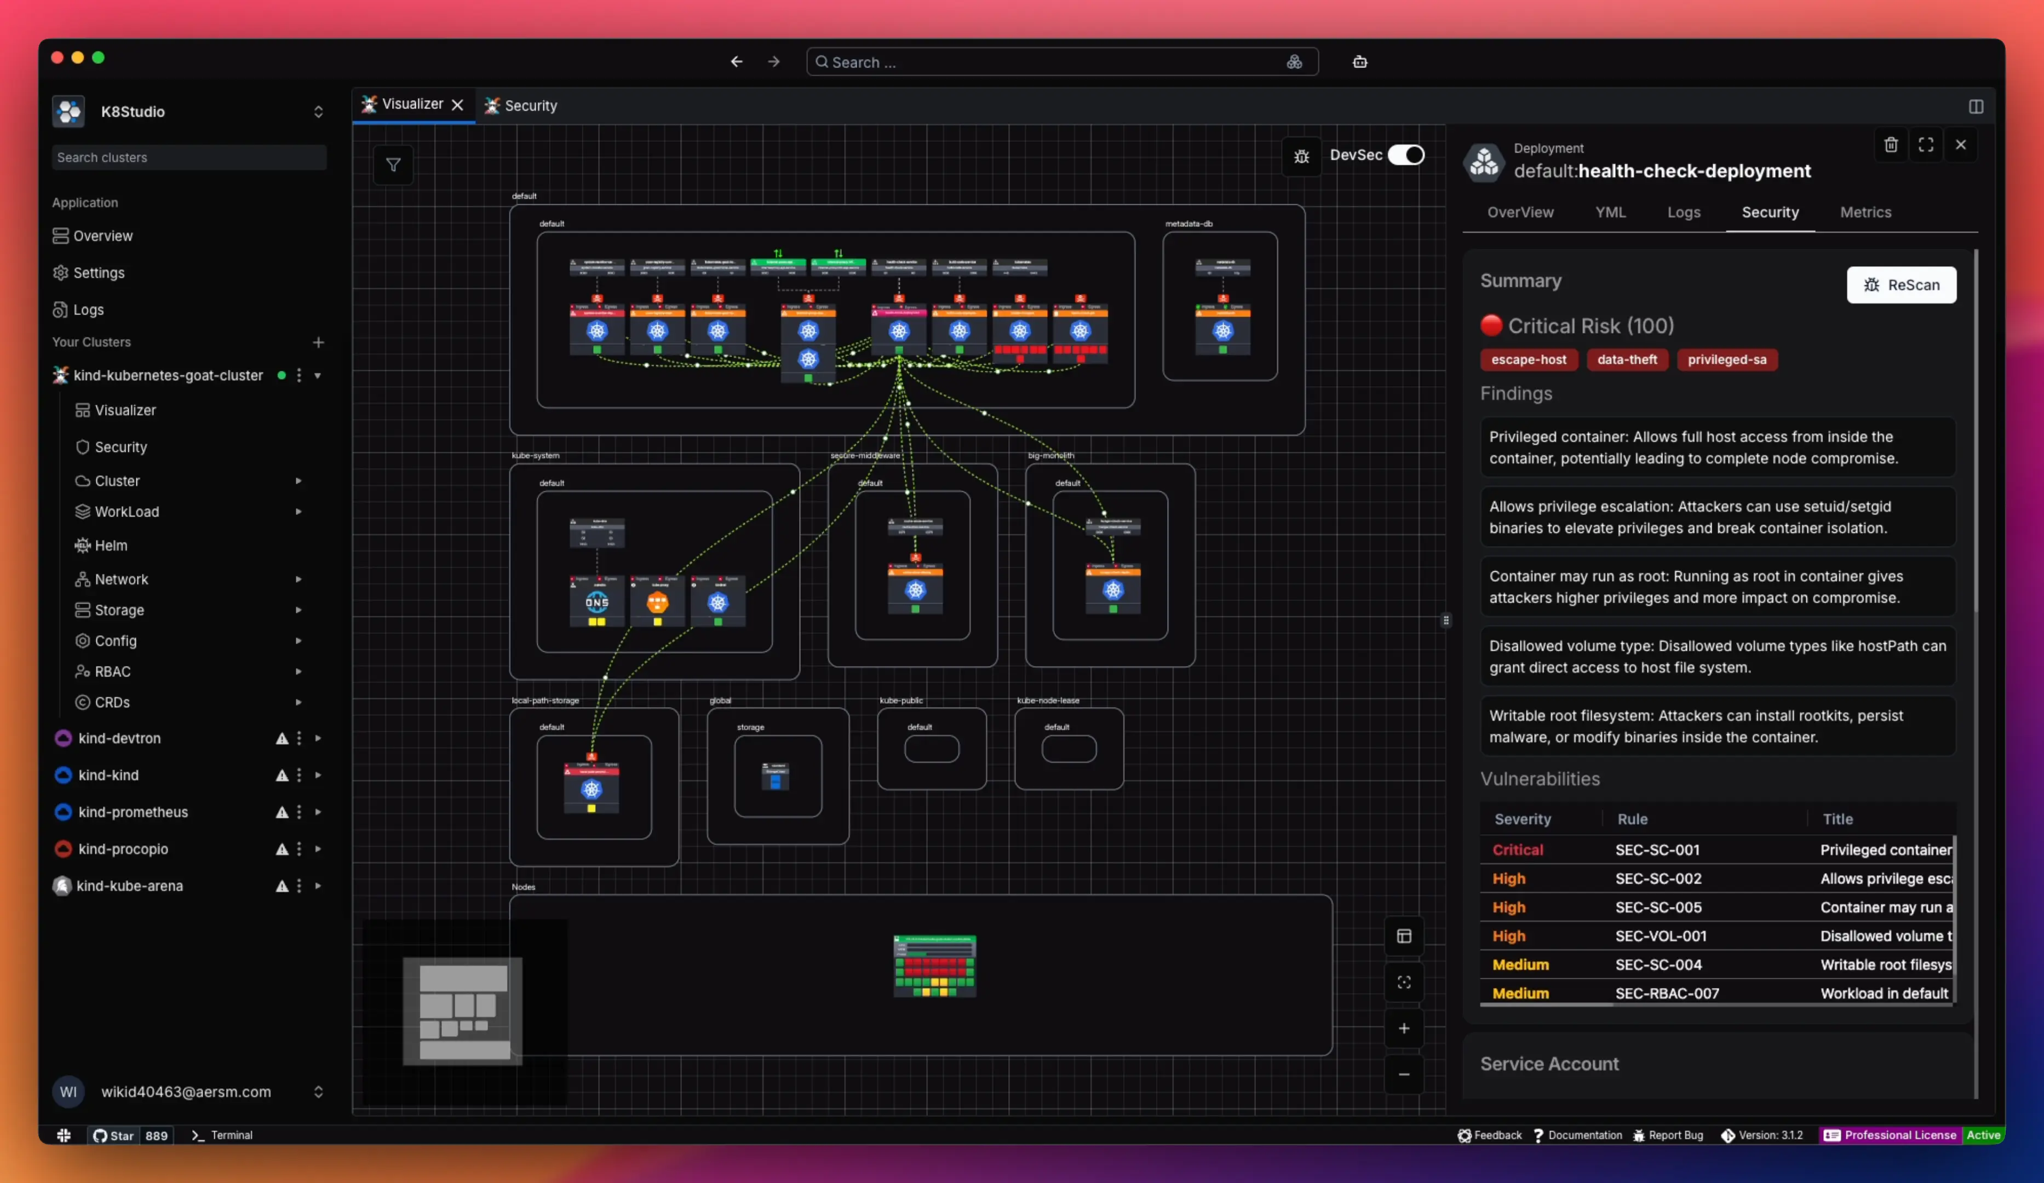The height and width of the screenshot is (1183, 2044).
Task: Zoom in the canvas with plus button
Action: click(1404, 1028)
